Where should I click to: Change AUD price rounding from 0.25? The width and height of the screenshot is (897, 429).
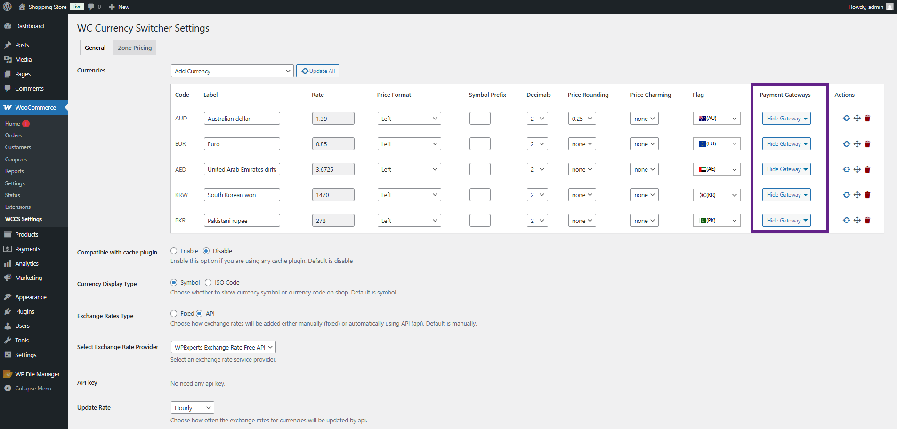[x=582, y=119]
